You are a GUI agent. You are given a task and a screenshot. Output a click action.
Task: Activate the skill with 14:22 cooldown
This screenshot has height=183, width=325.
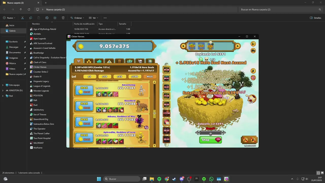coord(167,96)
